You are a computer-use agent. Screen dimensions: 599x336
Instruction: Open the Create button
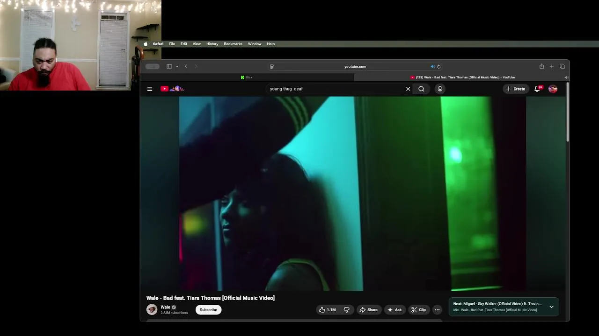click(x=515, y=89)
